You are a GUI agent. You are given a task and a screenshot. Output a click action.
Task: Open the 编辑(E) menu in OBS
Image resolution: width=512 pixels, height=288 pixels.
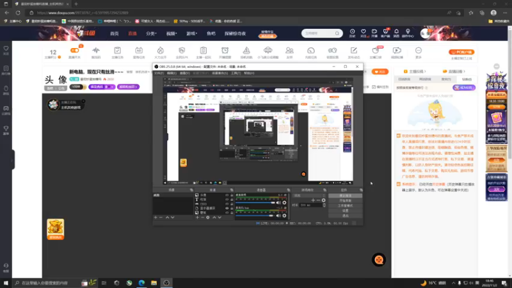coord(172,73)
